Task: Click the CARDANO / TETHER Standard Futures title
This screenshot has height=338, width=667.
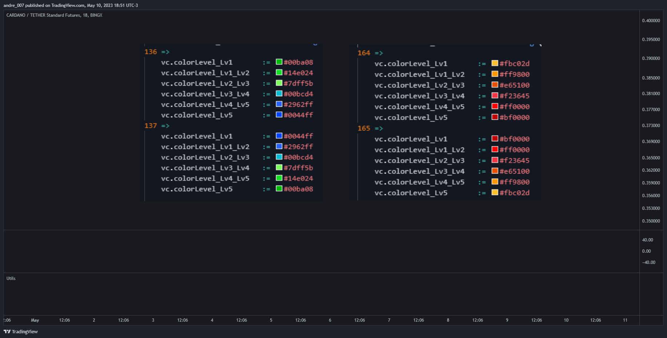Action: click(x=54, y=15)
